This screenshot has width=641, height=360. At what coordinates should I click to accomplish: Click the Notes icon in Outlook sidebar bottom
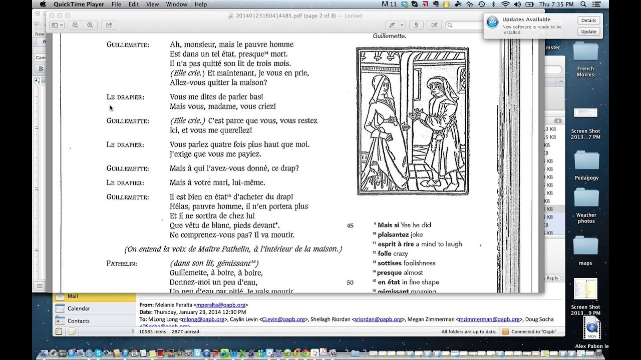[x=72, y=331]
